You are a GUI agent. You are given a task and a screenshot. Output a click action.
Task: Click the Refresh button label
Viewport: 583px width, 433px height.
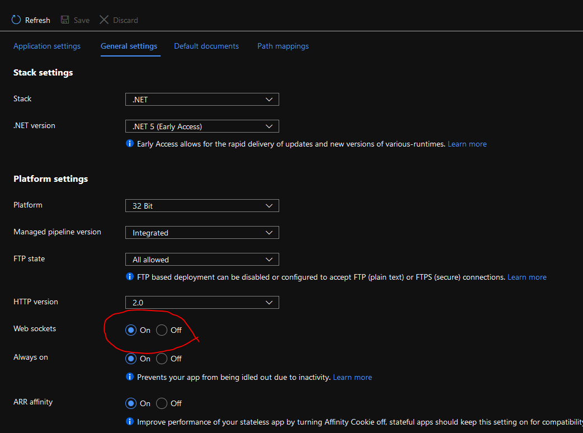[x=37, y=20]
